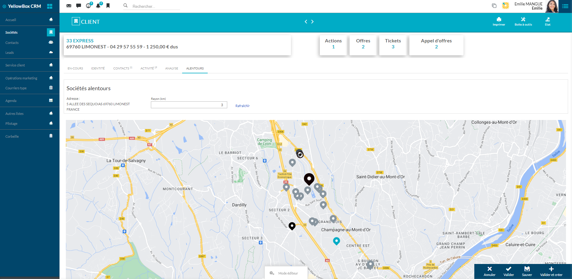
Task: Open the Tickets counter card
Action: point(393,44)
